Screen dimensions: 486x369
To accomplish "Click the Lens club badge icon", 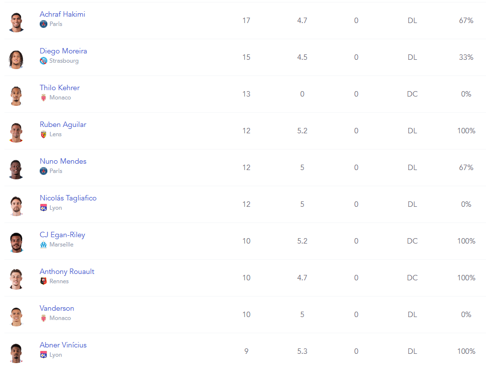I will [44, 134].
